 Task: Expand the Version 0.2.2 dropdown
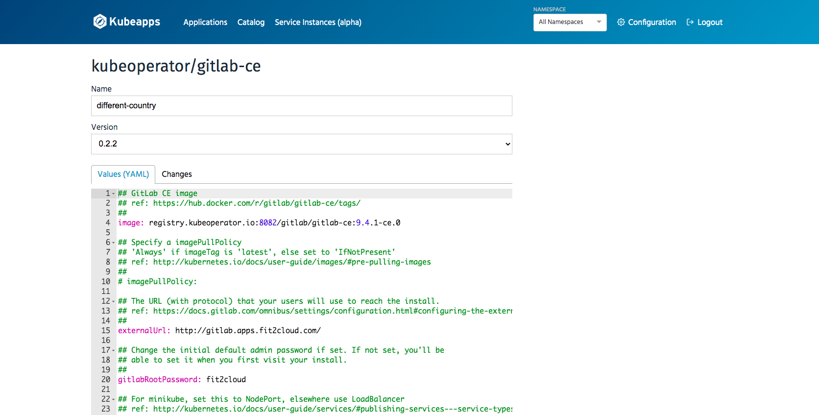pos(301,144)
